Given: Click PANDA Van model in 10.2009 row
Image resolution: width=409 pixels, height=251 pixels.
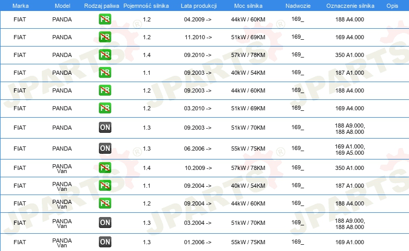Looking at the screenshot, I should pos(62,168).
